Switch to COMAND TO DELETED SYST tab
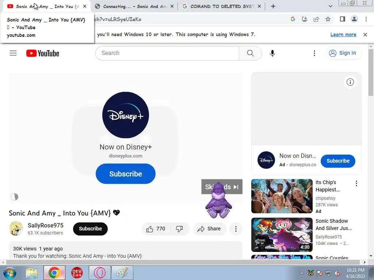The height and width of the screenshot is (280, 374). coord(221,7)
